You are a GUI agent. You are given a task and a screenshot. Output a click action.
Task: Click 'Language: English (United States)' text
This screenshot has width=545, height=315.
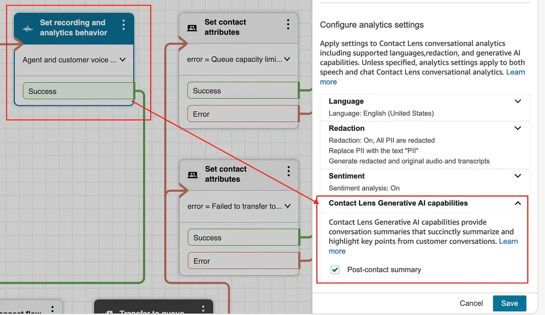tap(381, 113)
